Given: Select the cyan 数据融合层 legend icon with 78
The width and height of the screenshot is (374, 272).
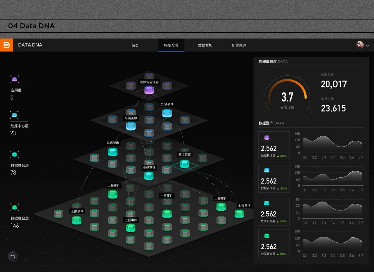Looking at the screenshot, I should tap(14, 154).
